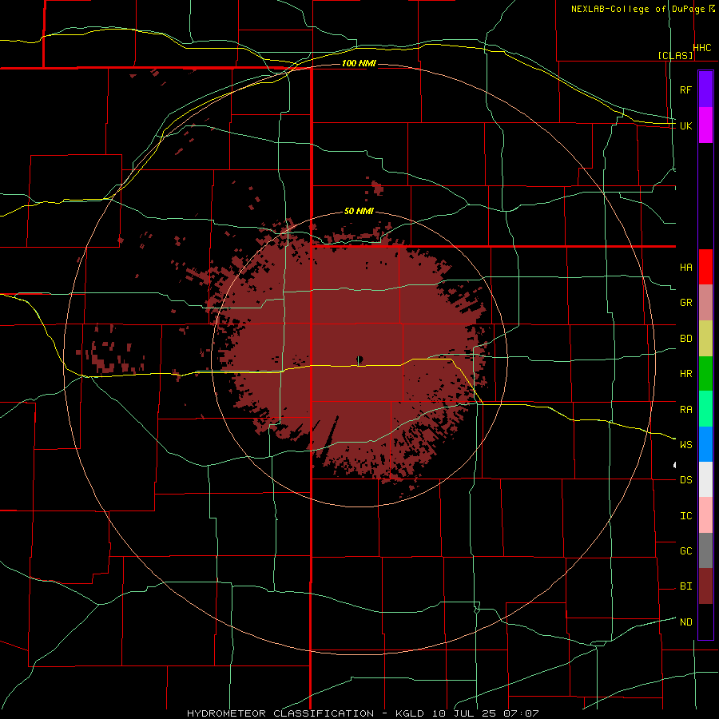The image size is (719, 719).
Task: Select the GR pink legend color
Action: 705,303
